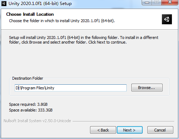Click the Unity icon in title bar
Screen dimensions: 179x139
pos(4,4)
